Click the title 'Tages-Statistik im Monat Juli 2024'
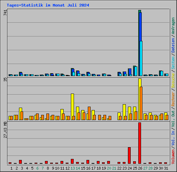Screen dimensions: 177x172 [x=48, y=5]
